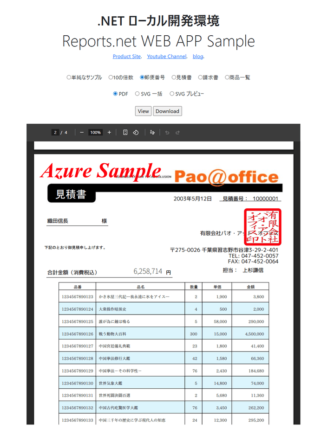Select the 請求書 radio option

(200, 77)
